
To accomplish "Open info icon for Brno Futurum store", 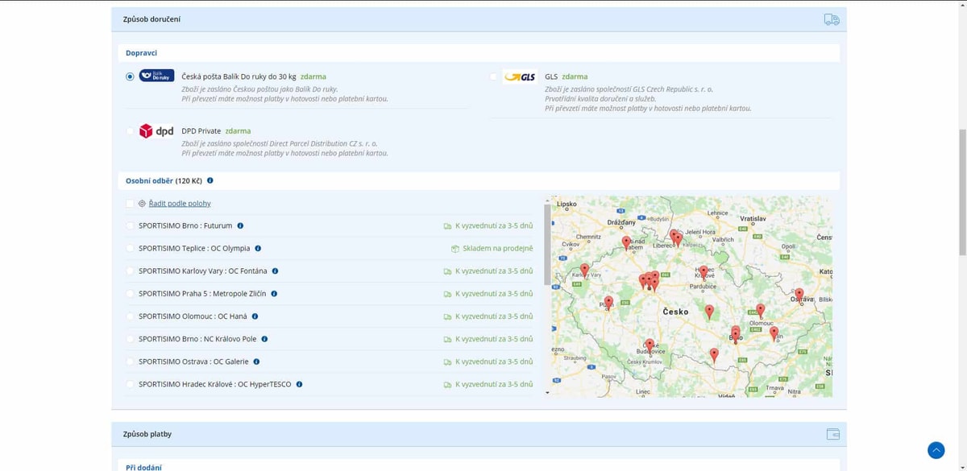I will 240,226.
